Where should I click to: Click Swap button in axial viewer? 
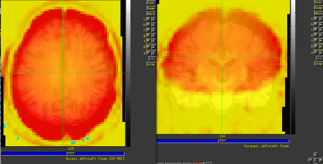(x=151, y=8)
